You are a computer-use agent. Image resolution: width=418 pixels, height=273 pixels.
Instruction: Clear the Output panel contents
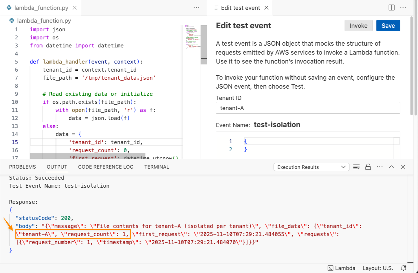[x=356, y=167]
